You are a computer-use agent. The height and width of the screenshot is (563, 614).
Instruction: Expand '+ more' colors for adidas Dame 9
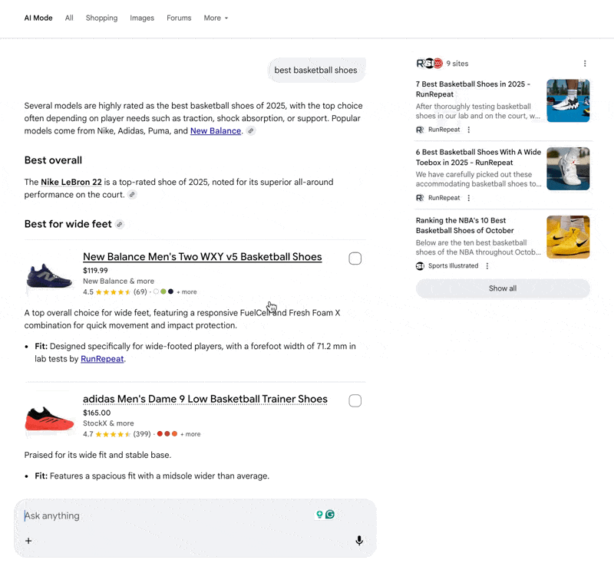(190, 434)
